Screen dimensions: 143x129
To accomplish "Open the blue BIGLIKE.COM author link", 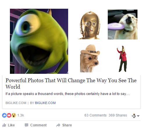I will coord(45,103).
